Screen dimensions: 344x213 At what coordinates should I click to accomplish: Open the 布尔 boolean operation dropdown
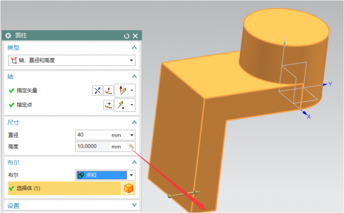[131, 175]
